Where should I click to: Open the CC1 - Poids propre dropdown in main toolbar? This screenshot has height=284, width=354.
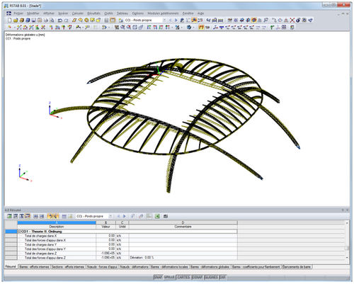tap(164, 21)
